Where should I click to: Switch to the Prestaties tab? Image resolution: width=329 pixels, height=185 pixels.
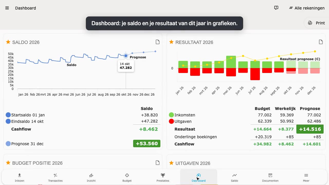pos(163,177)
